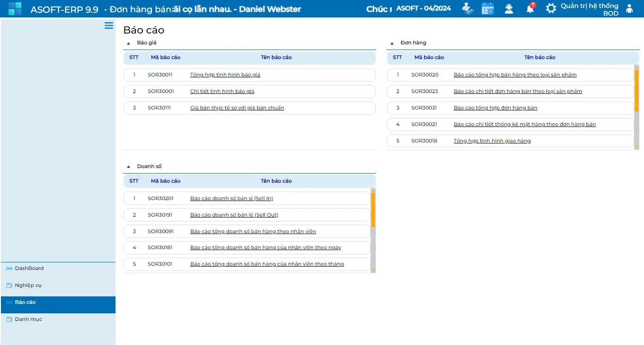The height and width of the screenshot is (345, 644).
Task: Click the user profile icon
Action: pyautogui.click(x=629, y=8)
